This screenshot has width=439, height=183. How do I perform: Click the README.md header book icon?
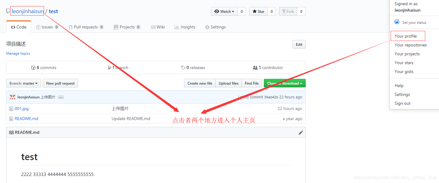coord(11,133)
